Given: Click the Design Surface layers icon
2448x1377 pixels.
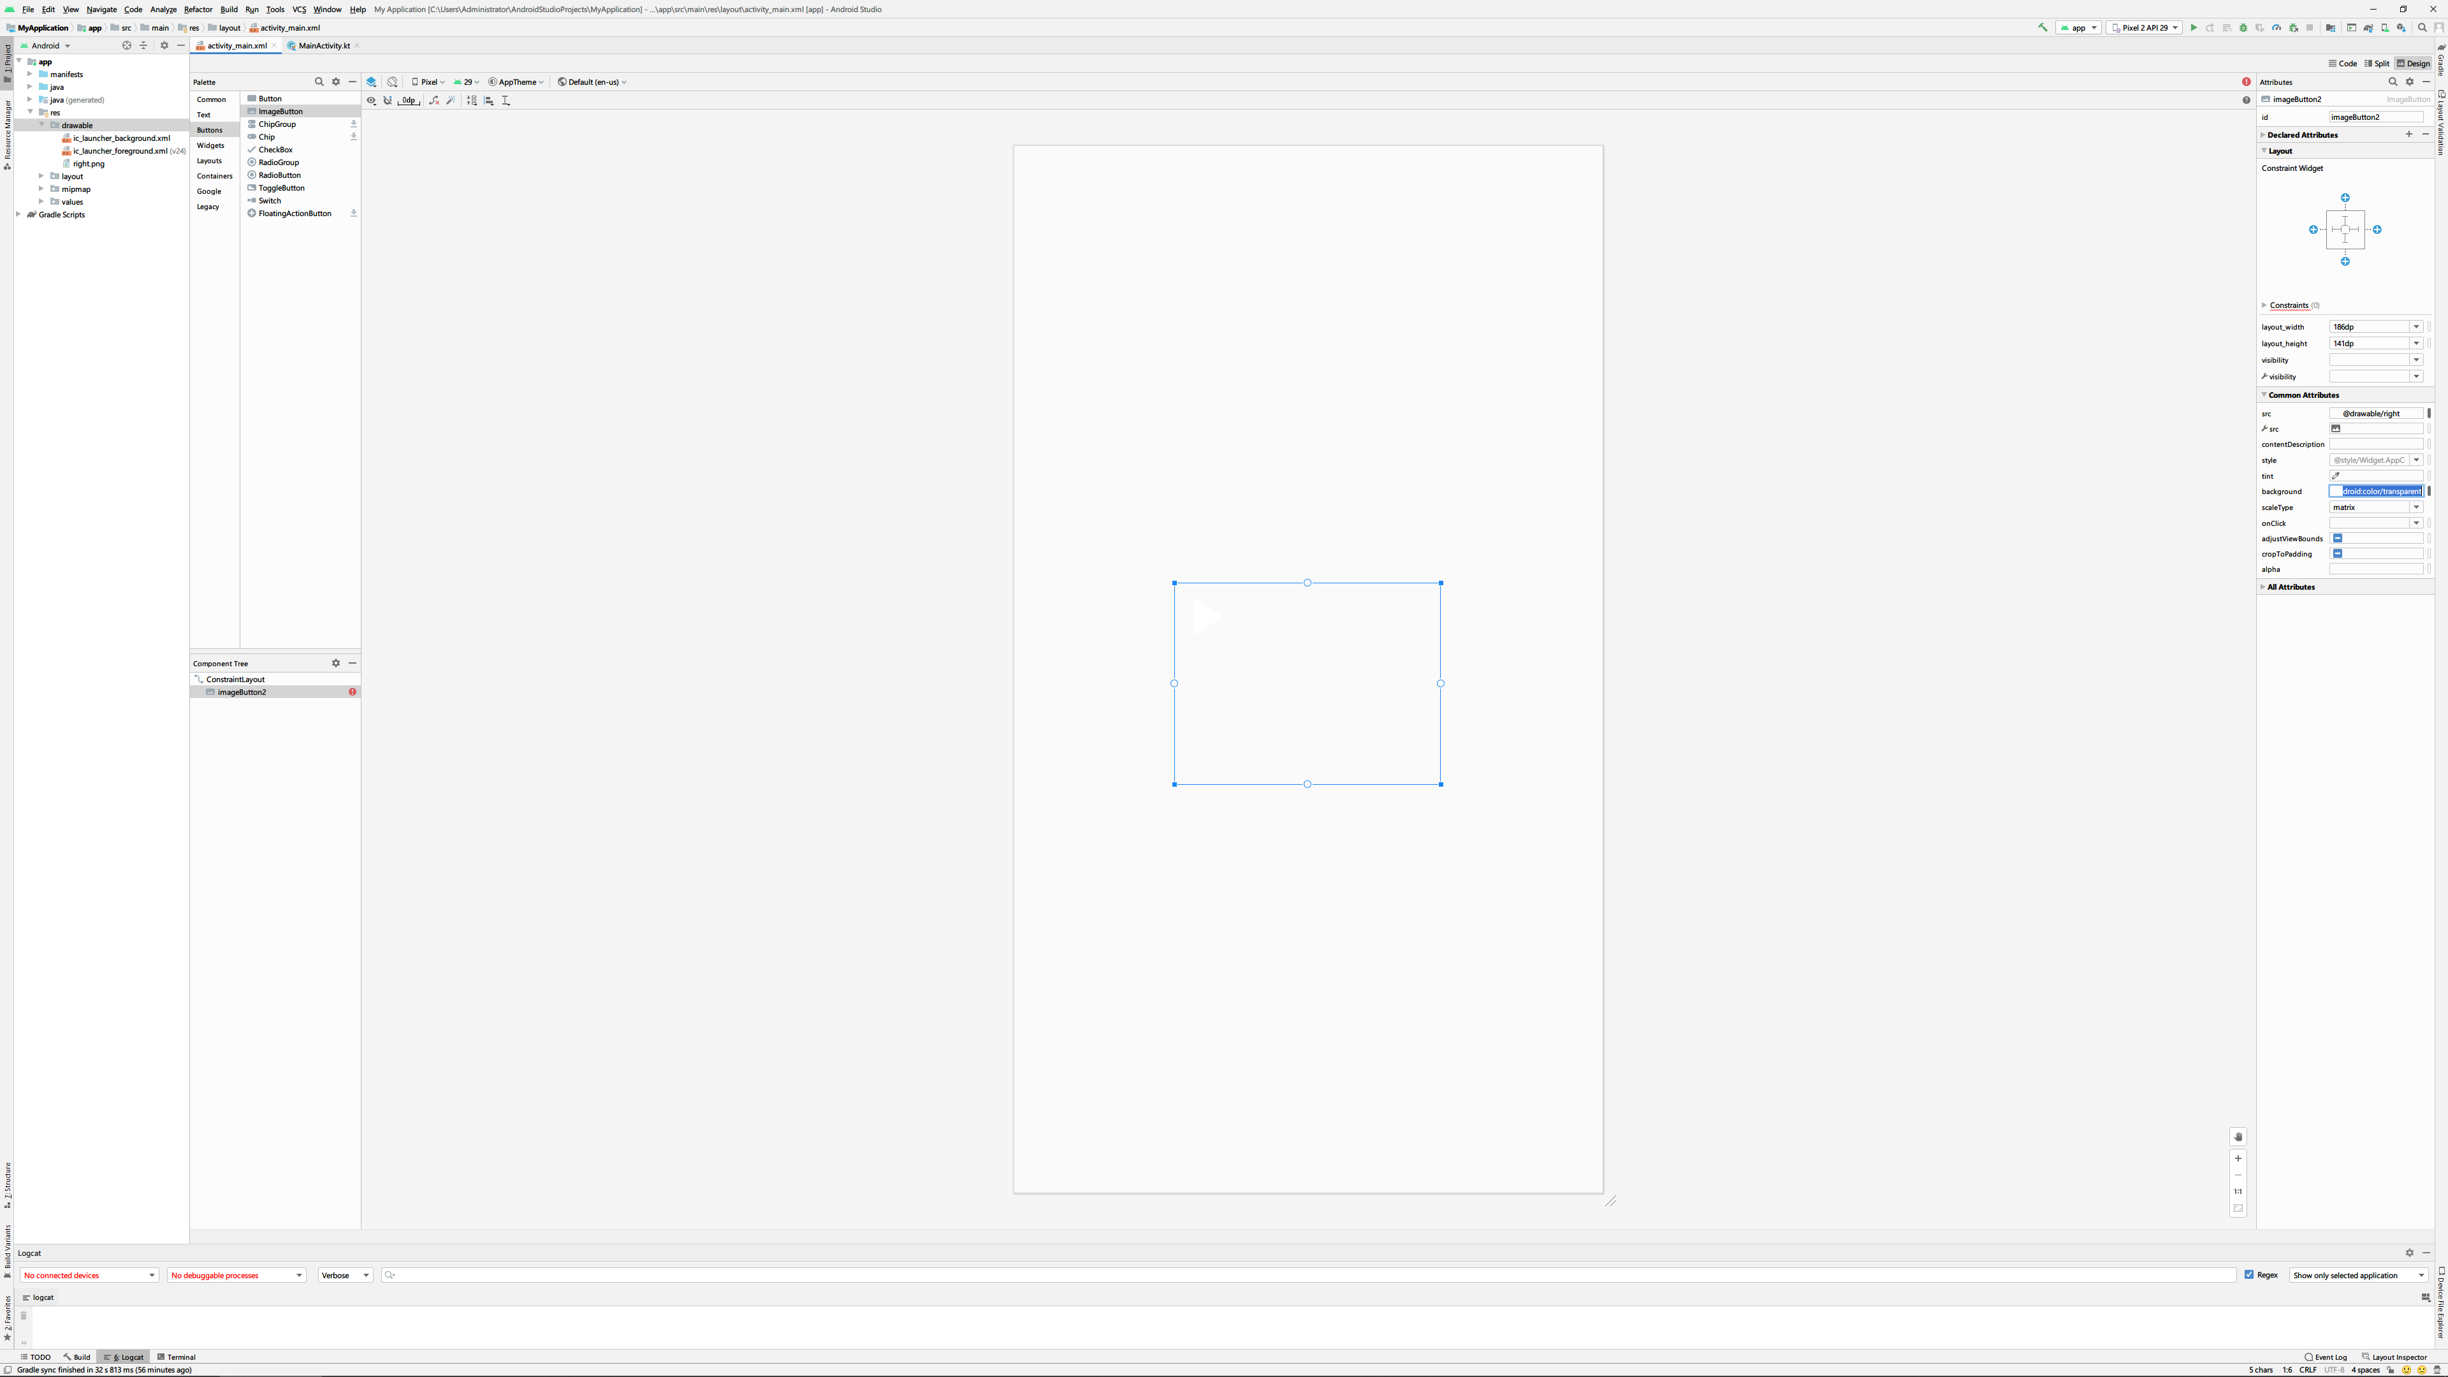Looking at the screenshot, I should [x=372, y=82].
